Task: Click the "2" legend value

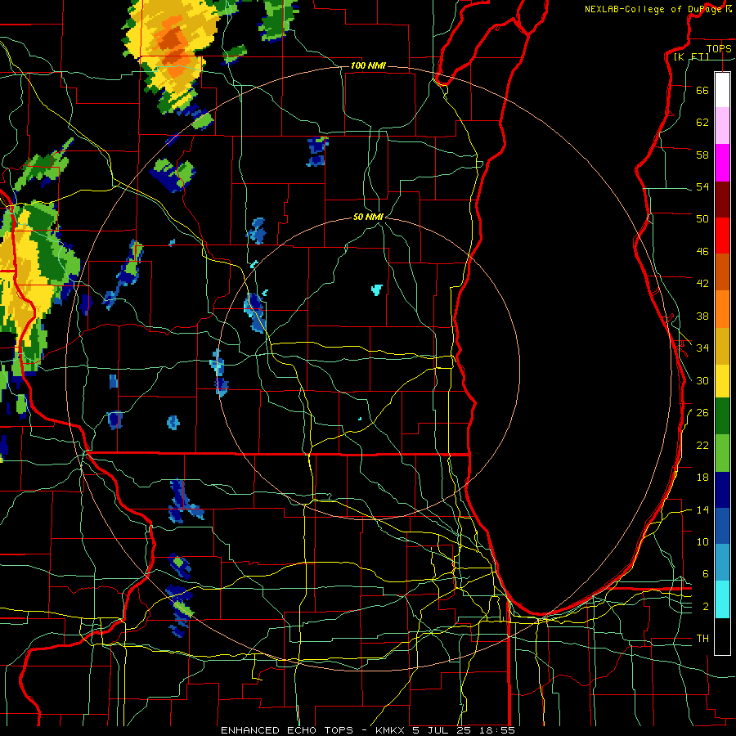Action: (706, 607)
